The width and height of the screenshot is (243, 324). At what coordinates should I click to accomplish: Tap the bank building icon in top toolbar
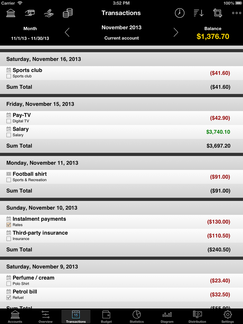coord(11,13)
